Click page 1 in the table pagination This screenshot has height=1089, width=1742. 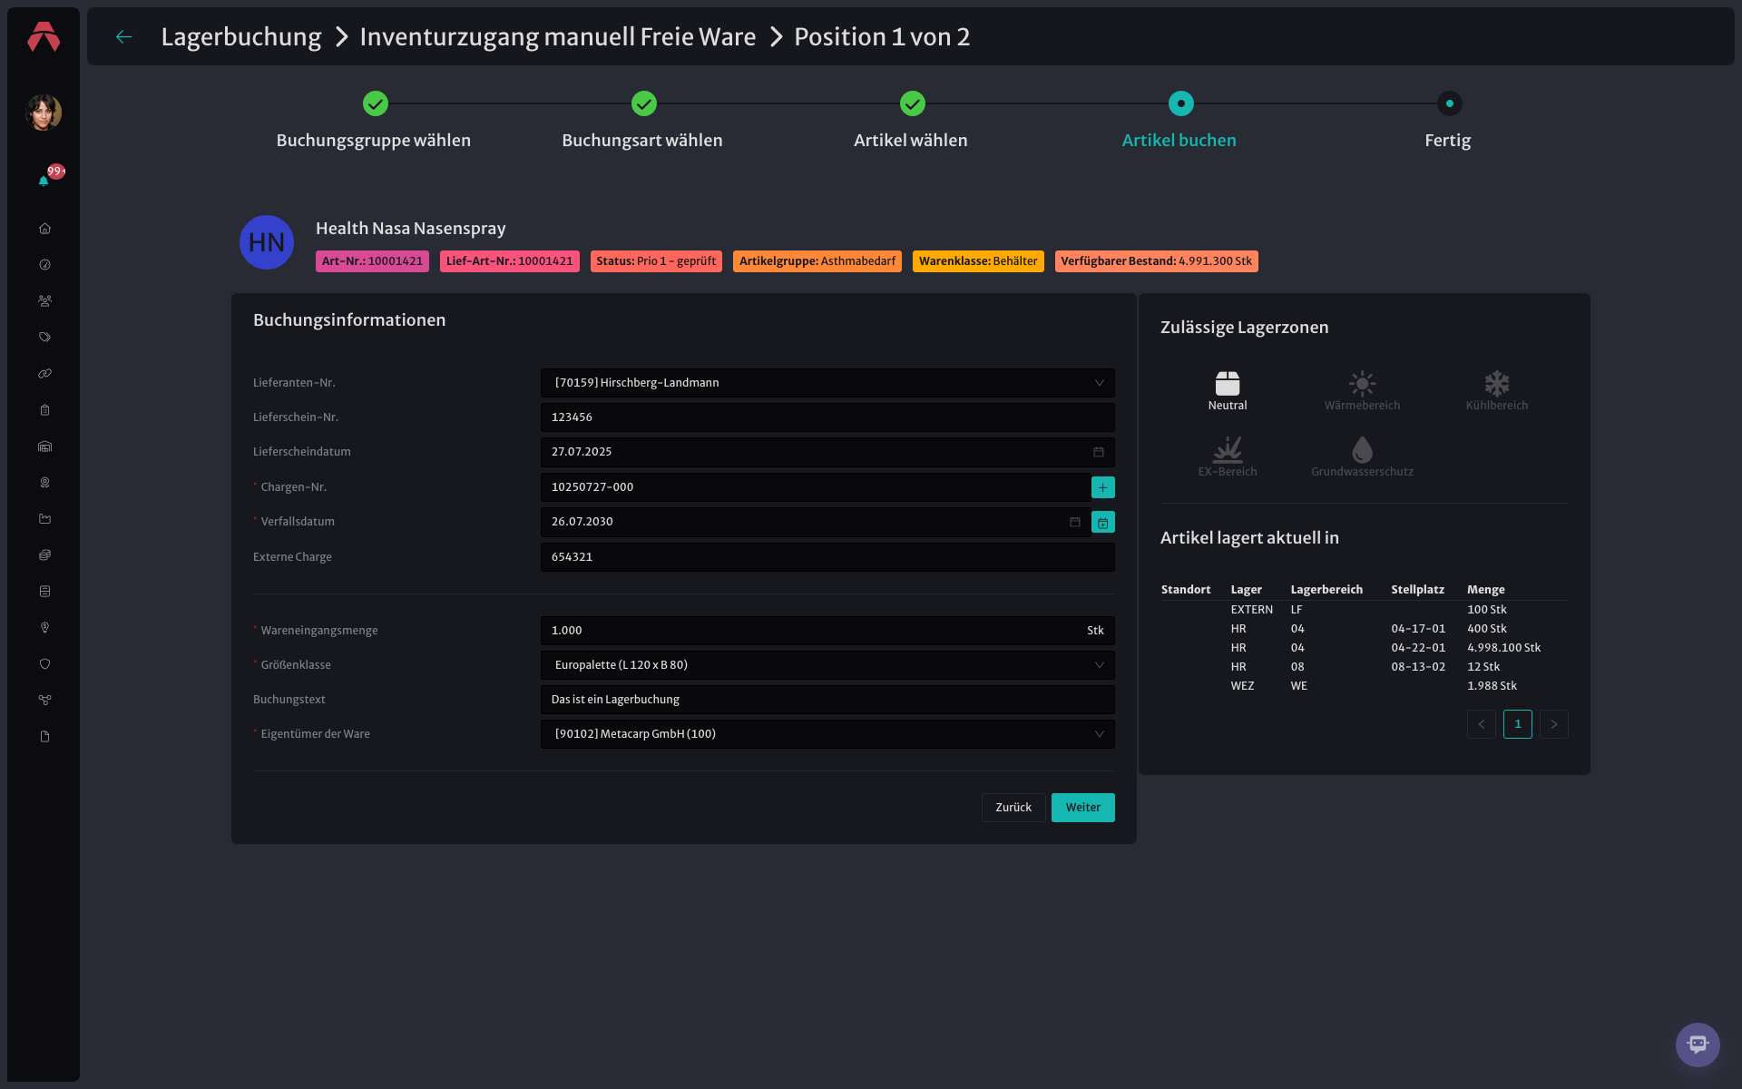[x=1517, y=724]
